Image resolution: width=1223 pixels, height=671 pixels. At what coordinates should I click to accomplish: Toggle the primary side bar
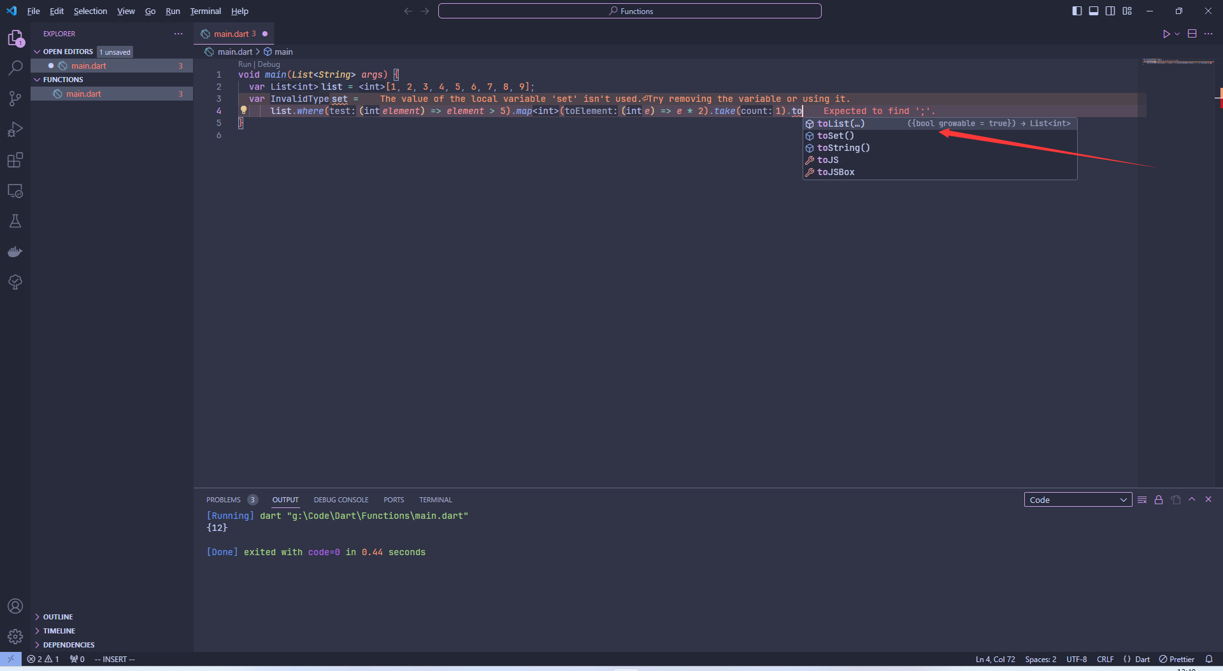coord(1077,11)
